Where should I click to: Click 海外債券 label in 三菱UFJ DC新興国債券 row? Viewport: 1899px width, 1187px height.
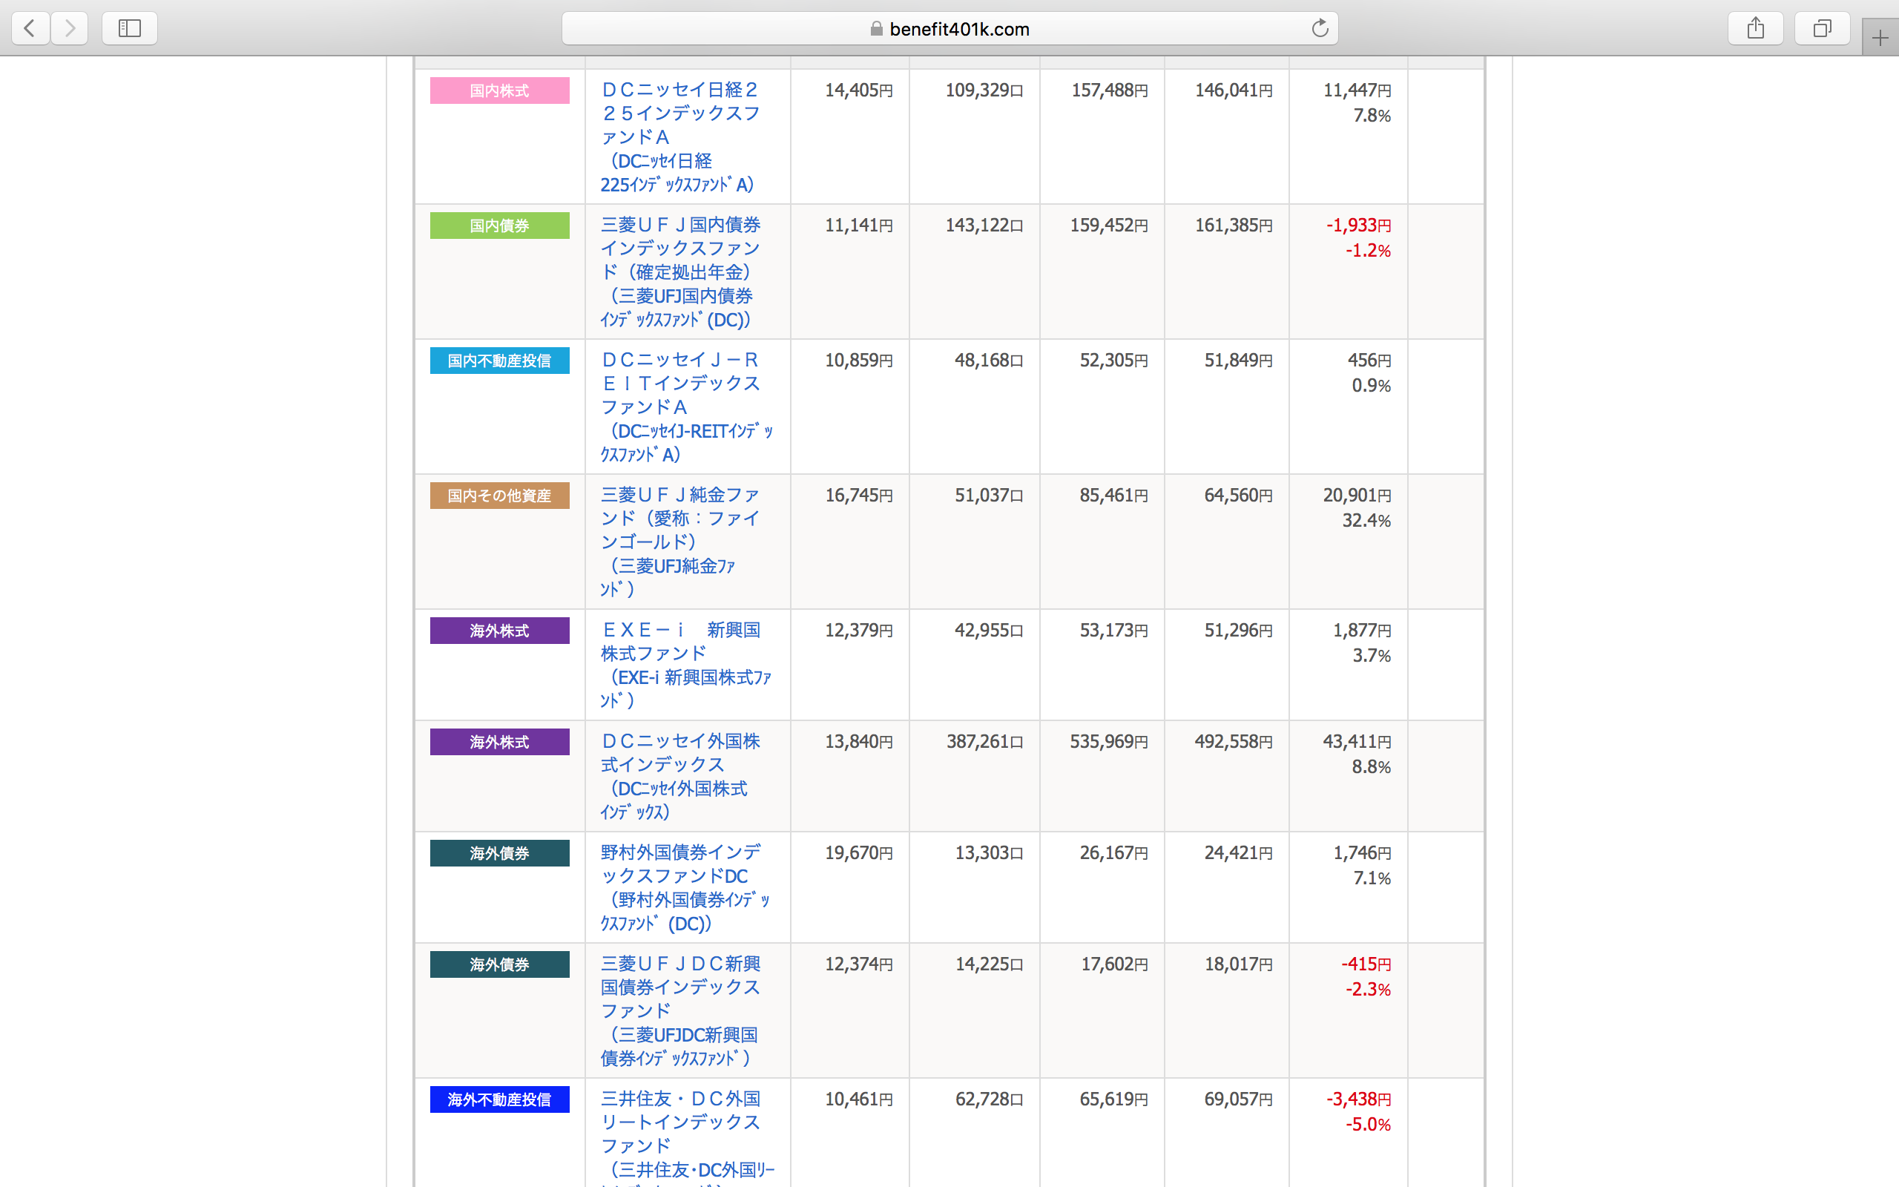[499, 964]
